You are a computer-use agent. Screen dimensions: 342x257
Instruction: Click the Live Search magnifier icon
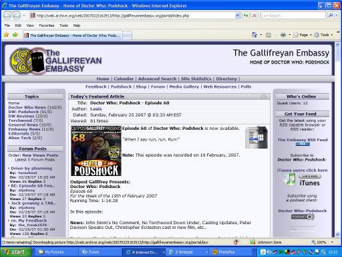point(331,15)
